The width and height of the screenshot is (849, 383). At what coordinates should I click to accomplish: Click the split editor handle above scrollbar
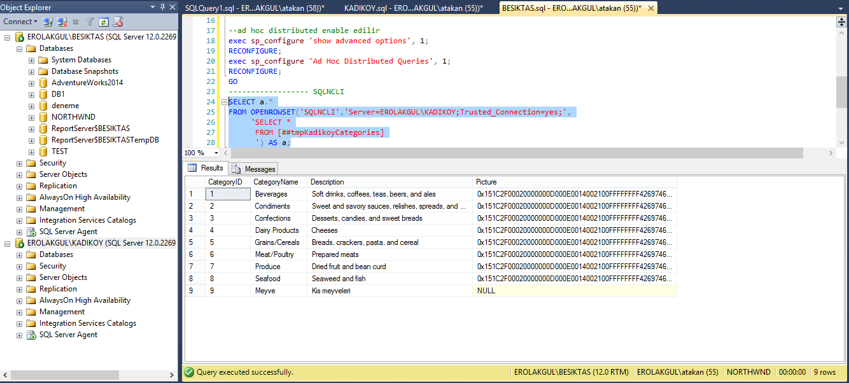(841, 22)
